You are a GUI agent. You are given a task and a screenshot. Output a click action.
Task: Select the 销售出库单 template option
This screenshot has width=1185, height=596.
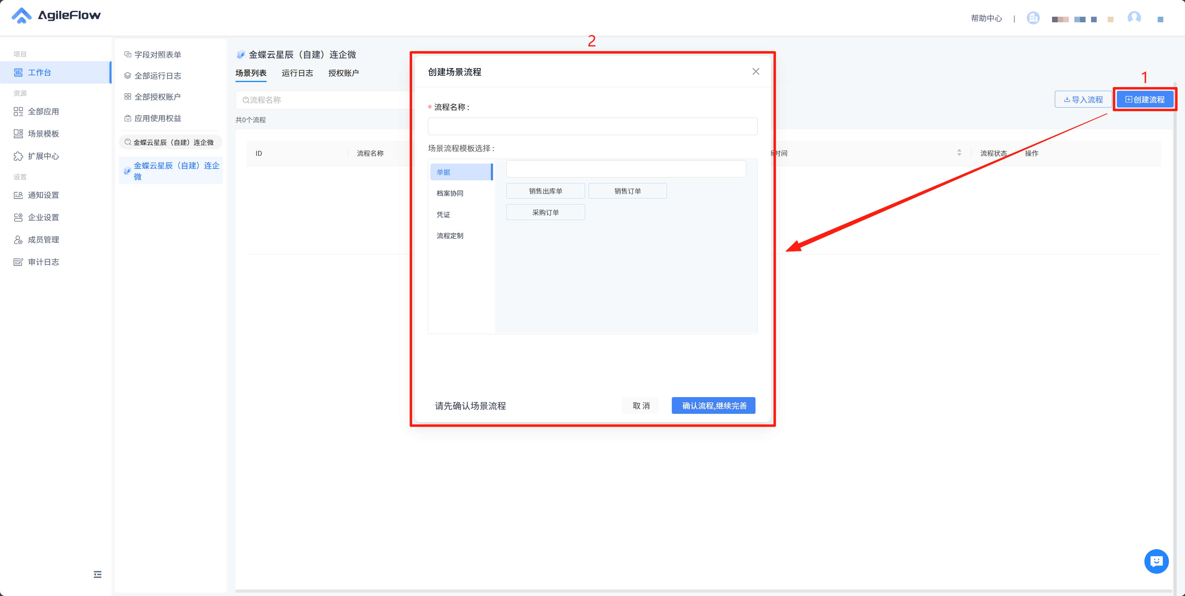545,191
